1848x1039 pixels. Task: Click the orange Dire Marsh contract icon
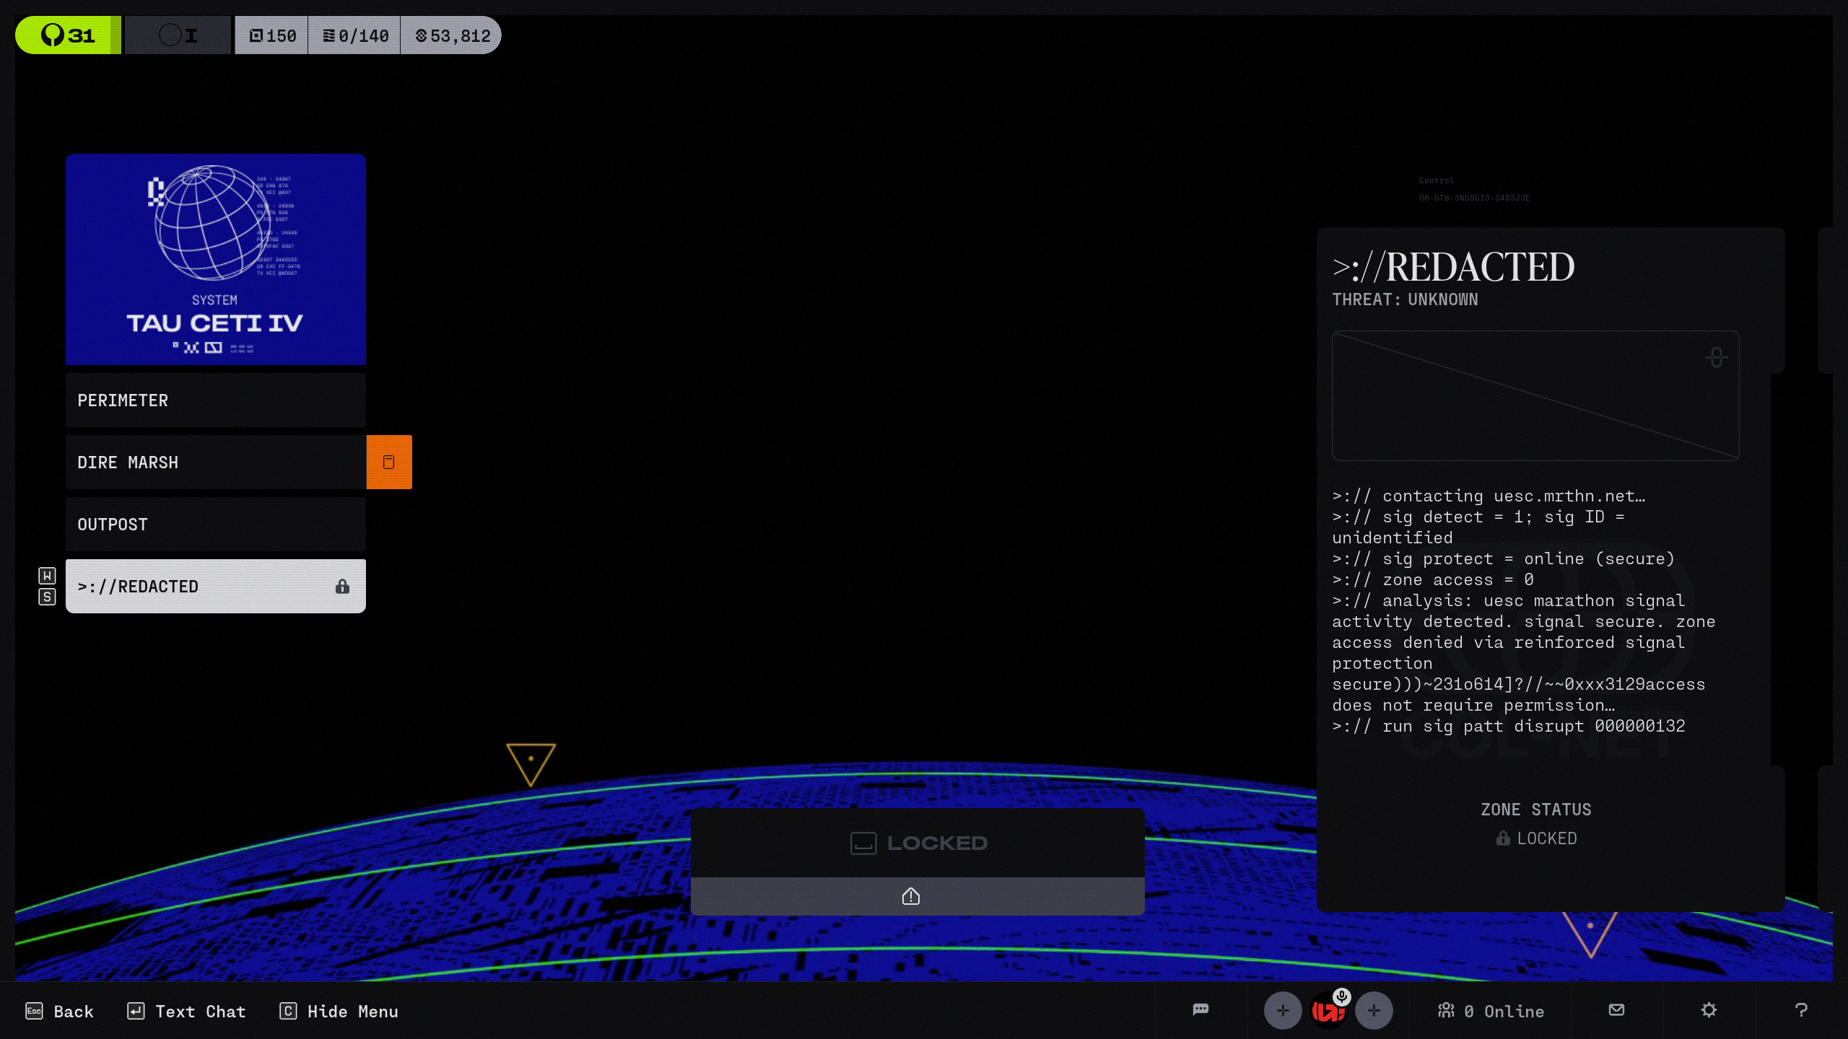point(389,462)
